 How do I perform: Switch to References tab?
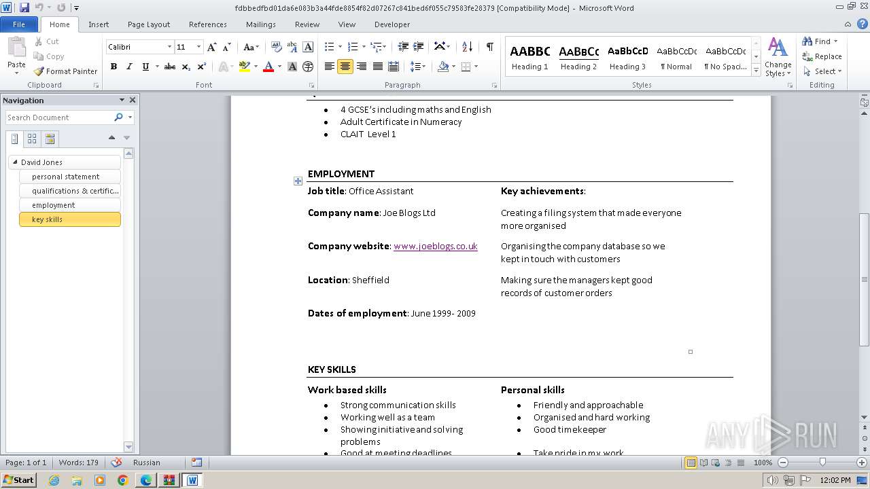(208, 24)
